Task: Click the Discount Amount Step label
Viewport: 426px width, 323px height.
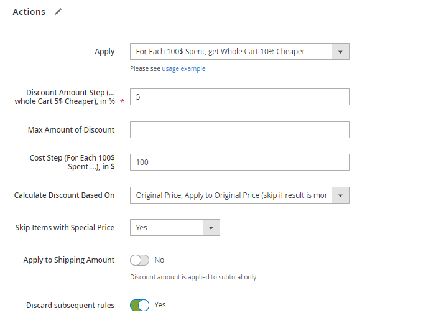Action: point(65,96)
